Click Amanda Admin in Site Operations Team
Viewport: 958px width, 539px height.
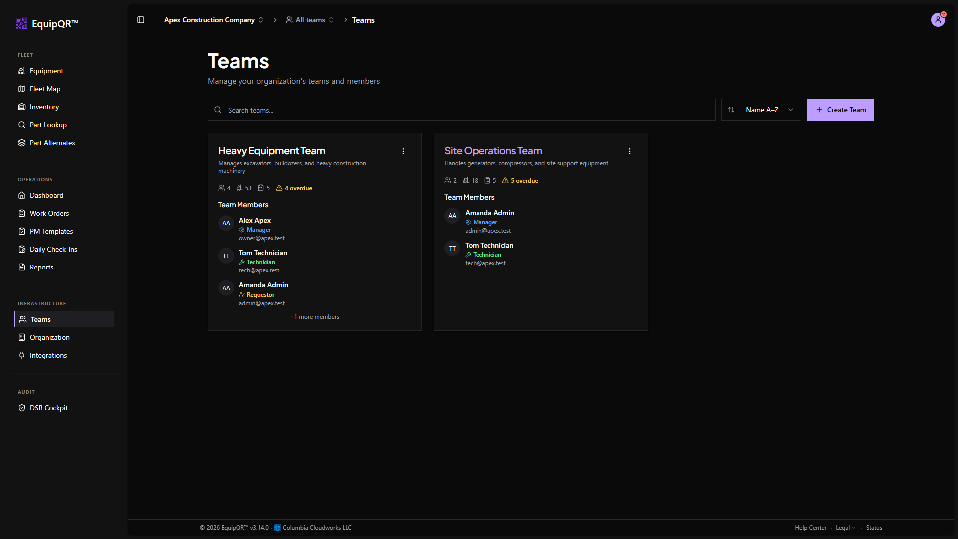pos(489,213)
